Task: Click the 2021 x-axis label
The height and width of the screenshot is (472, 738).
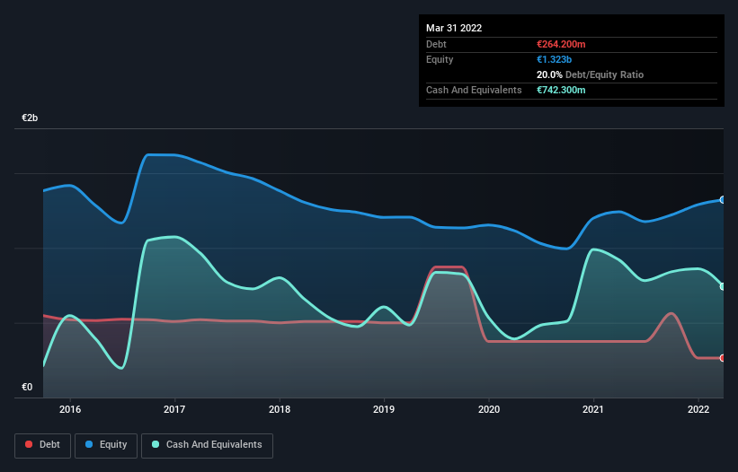Action: coord(593,409)
